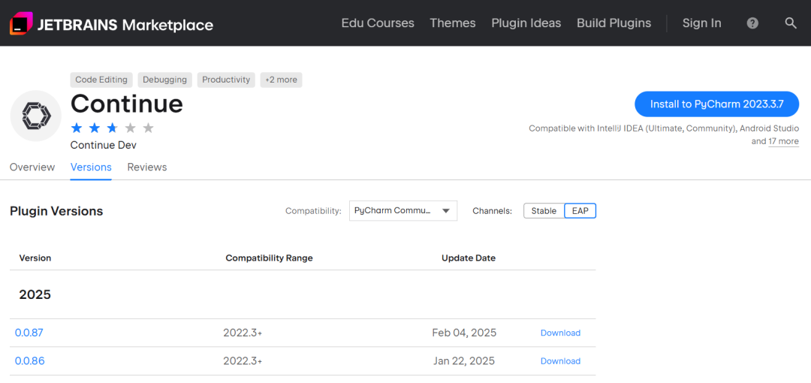Download version 0.0.87
This screenshot has width=811, height=383.
[560, 333]
